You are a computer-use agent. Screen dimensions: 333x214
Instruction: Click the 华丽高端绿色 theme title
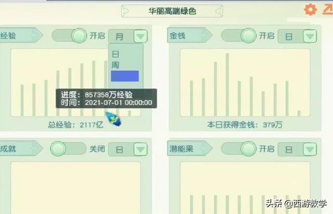(172, 11)
